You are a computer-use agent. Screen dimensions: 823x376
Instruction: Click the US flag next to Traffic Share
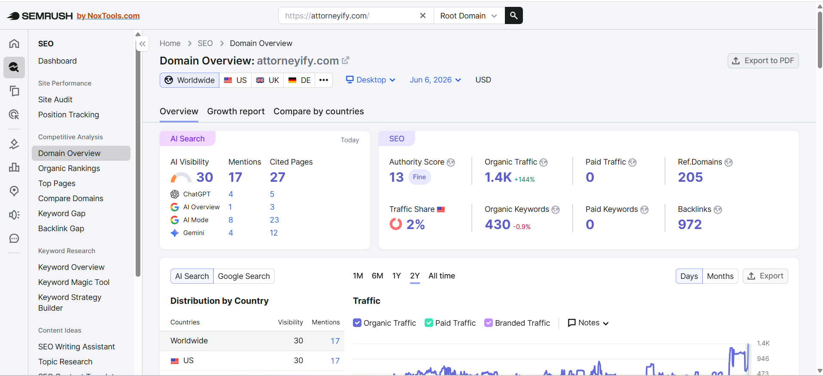[x=441, y=210]
